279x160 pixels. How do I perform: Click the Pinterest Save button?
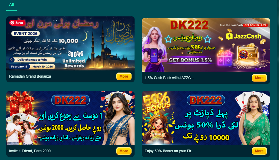17,23
